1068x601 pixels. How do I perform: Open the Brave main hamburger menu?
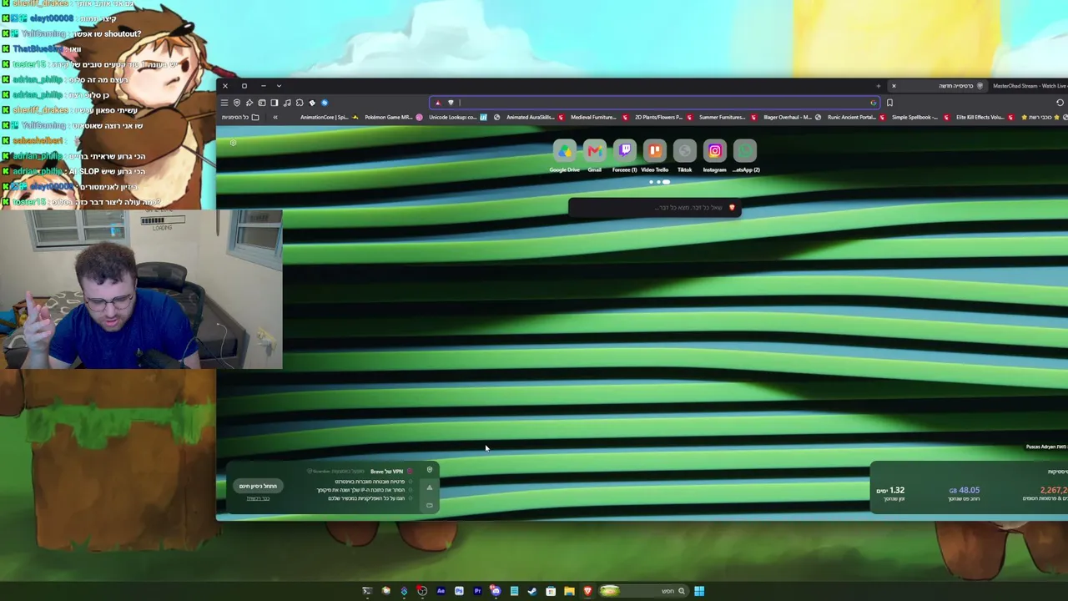[x=224, y=103]
